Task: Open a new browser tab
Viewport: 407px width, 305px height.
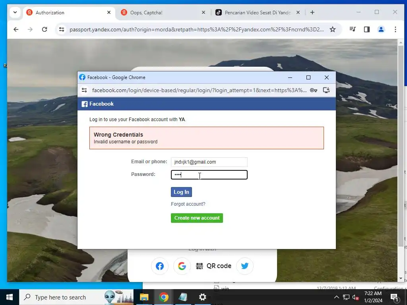Action: tap(312, 12)
